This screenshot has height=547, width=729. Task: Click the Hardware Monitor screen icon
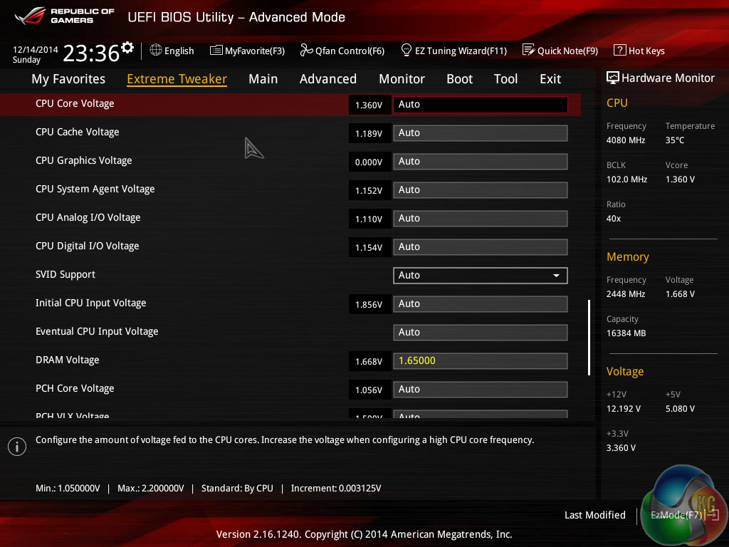(x=613, y=78)
